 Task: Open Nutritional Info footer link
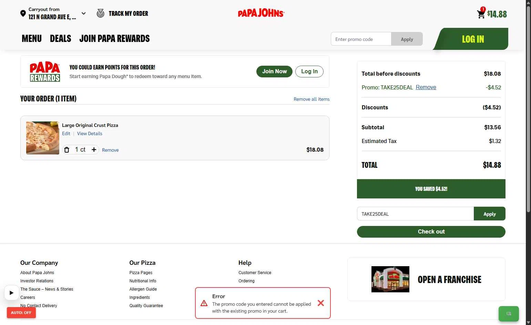pos(143,281)
